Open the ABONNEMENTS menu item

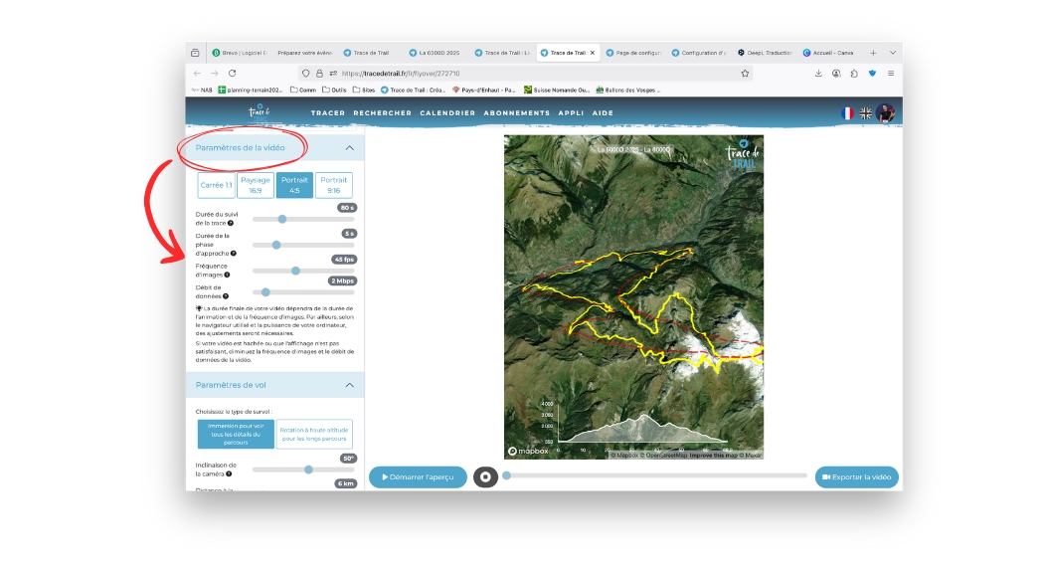click(516, 113)
